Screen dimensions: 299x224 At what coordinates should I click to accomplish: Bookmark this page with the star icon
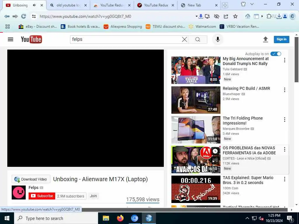235,16
